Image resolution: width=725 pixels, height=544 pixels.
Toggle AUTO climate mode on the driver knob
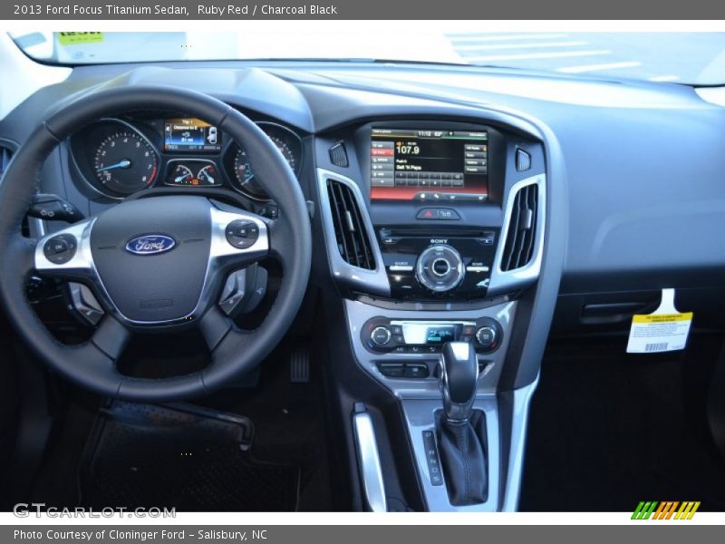click(x=381, y=335)
